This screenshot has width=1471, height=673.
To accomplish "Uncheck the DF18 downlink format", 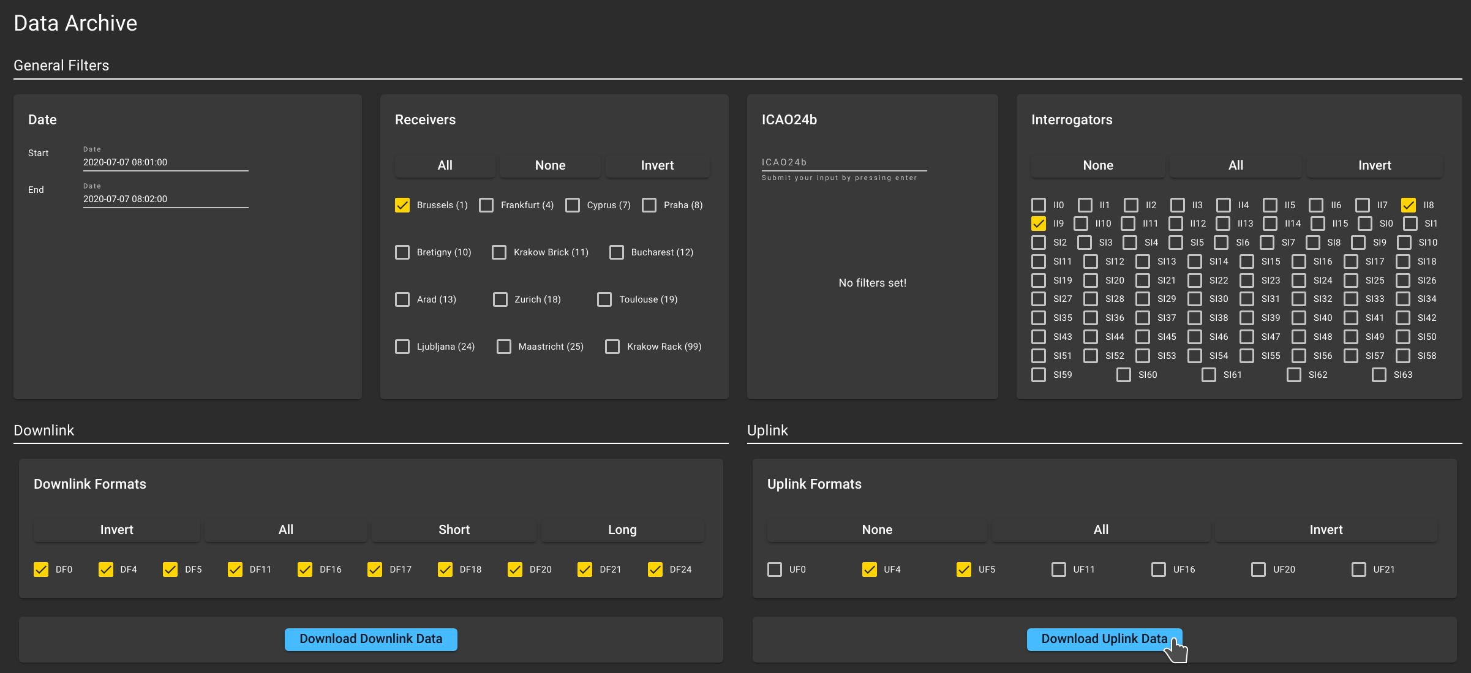I will 445,570.
